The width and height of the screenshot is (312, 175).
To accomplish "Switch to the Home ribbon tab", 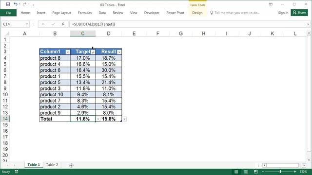I will [25, 13].
